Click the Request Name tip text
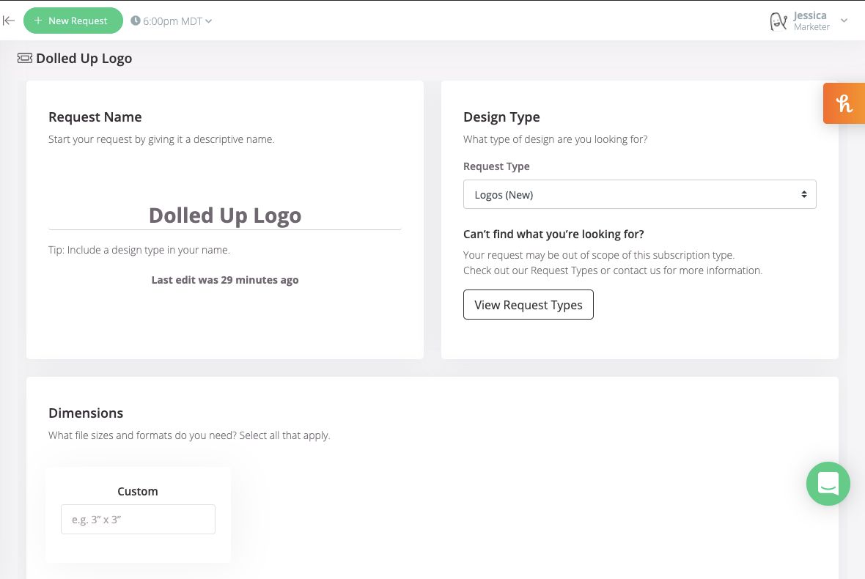Viewport: 865px width, 579px height. [x=139, y=250]
